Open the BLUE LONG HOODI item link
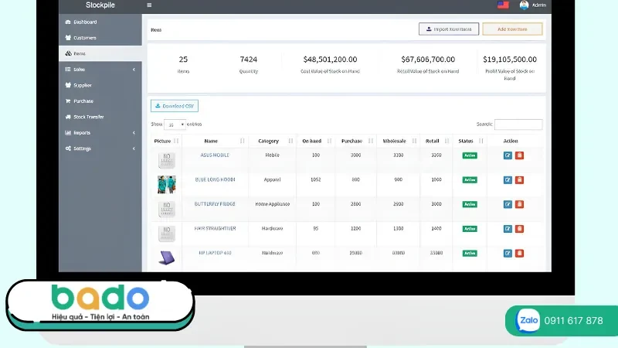Screen dimensions: 618x348 coord(216,179)
